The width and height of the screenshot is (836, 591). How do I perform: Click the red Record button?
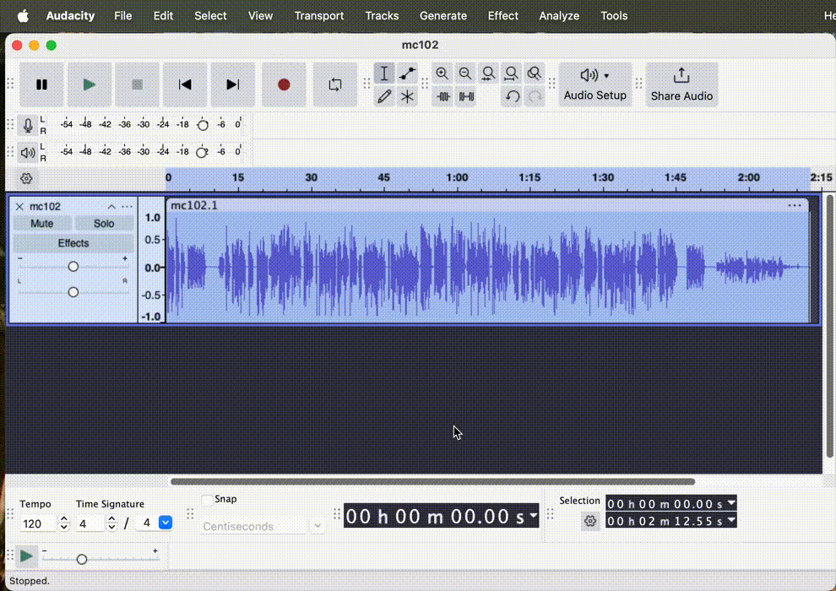pos(284,84)
